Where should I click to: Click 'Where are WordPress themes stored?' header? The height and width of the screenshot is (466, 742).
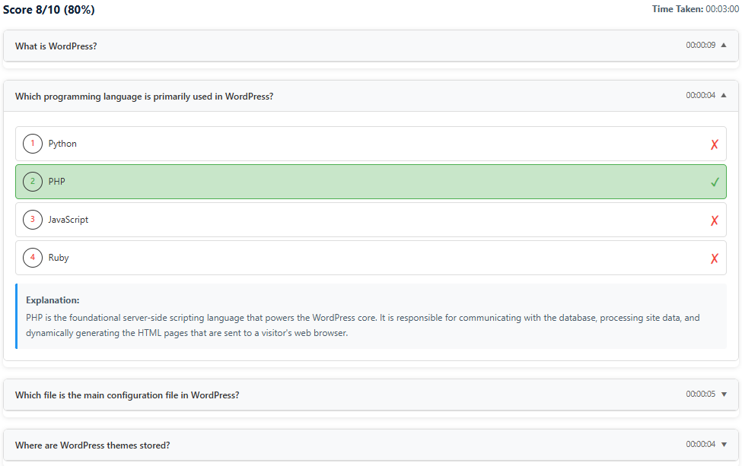92,445
